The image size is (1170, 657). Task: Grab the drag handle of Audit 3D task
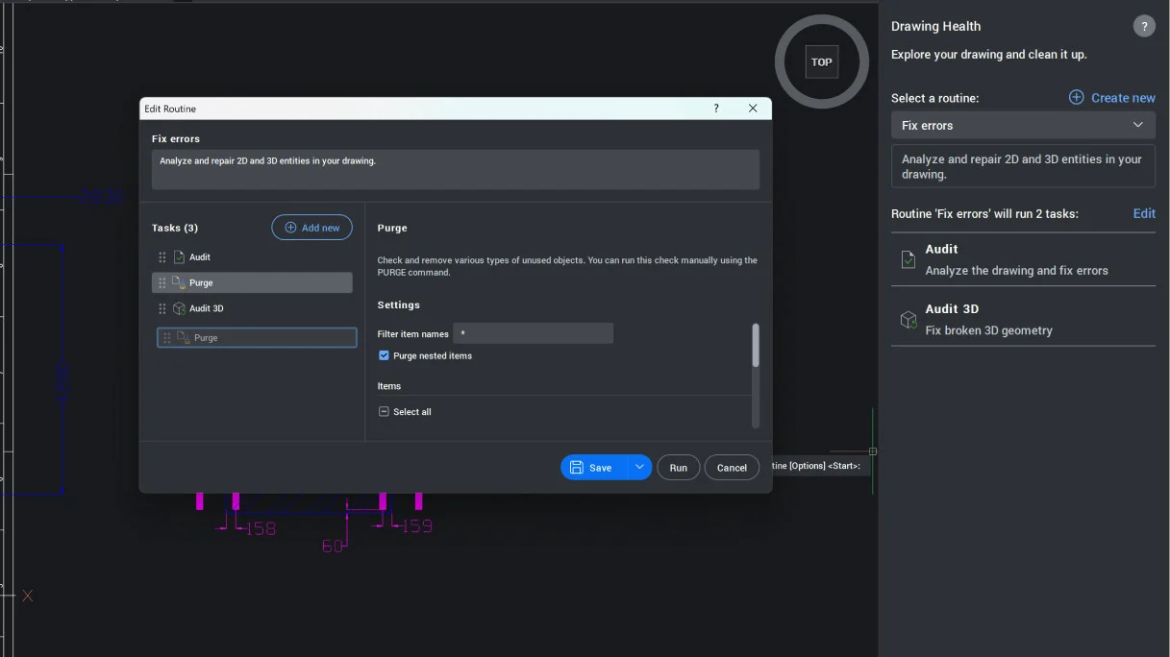pyautogui.click(x=162, y=308)
